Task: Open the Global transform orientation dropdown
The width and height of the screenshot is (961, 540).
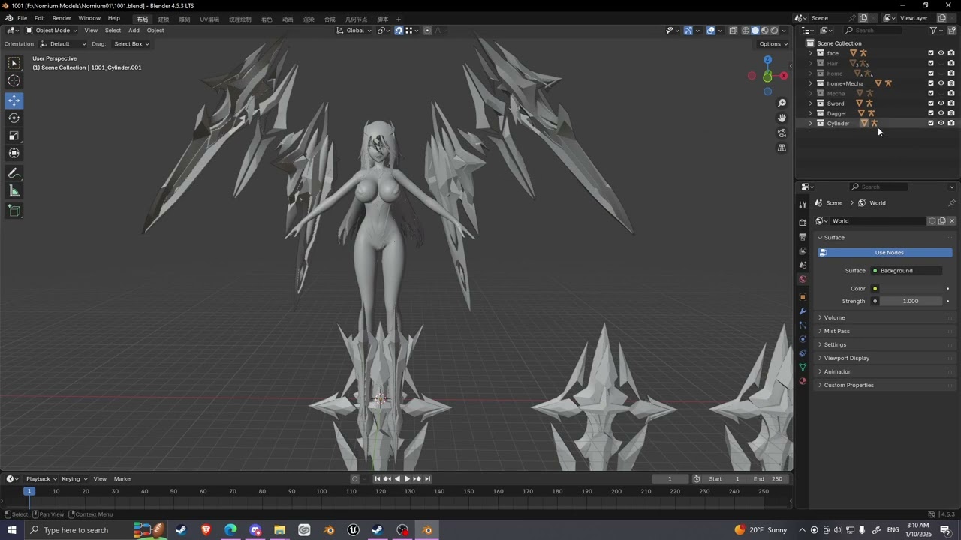Action: tap(354, 31)
